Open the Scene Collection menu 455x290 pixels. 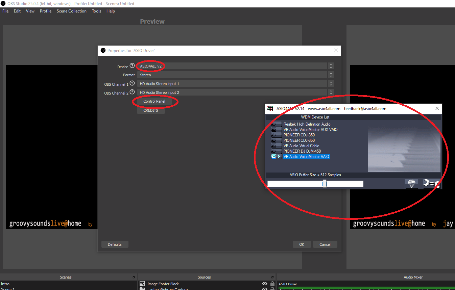pos(72,11)
